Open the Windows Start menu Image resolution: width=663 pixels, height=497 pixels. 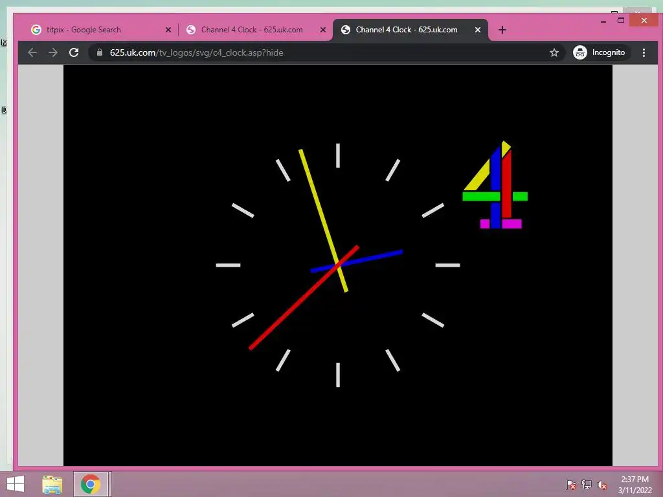coord(16,484)
